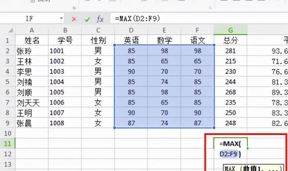Click the 数学 header cell
288x171 pixels.
click(x=164, y=40)
